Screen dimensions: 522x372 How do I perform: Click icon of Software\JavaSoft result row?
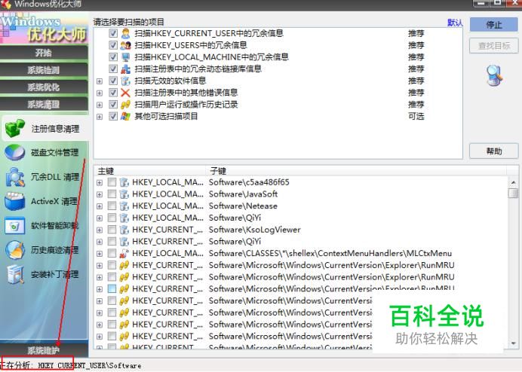click(x=124, y=194)
